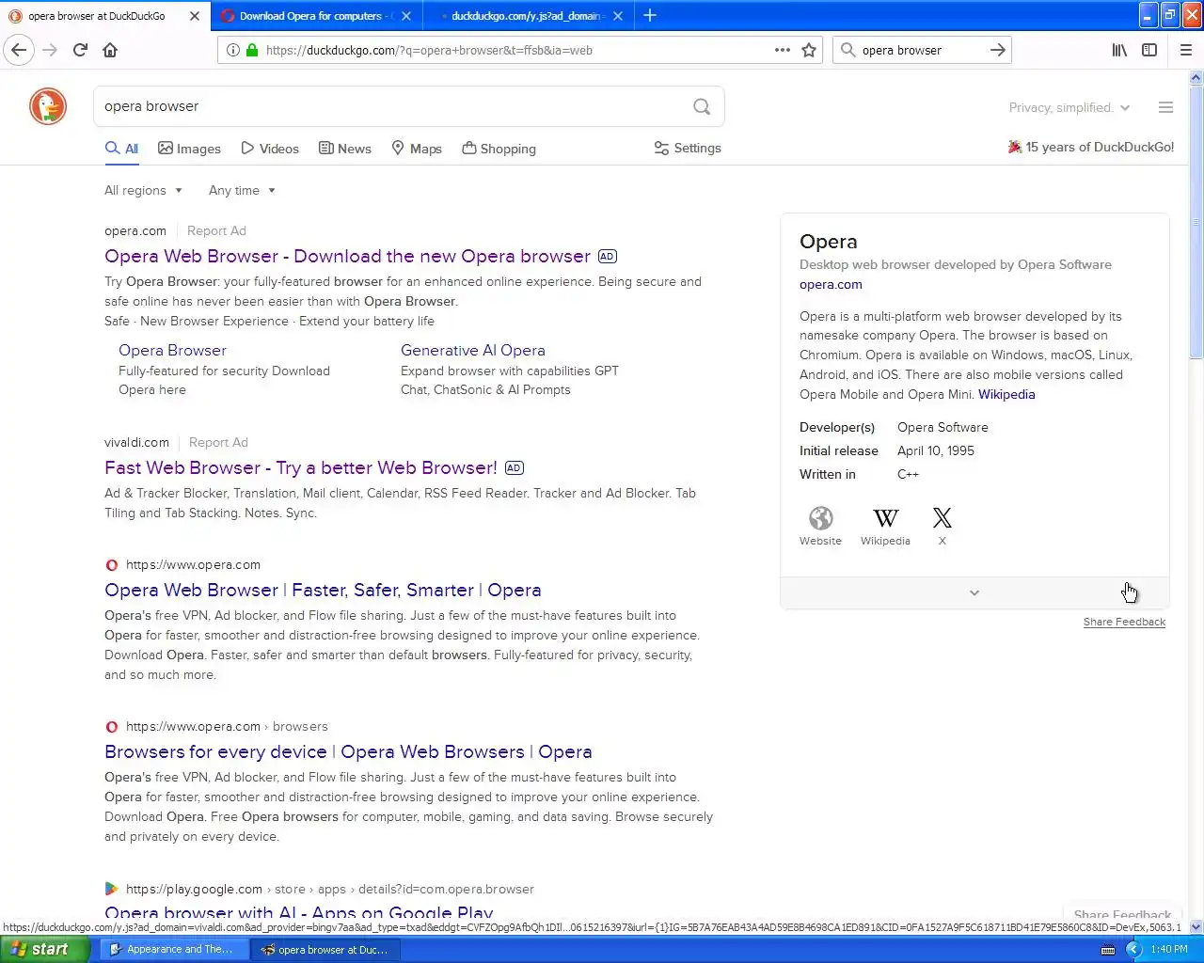
Task: Open search engine dropdown in browser search bar
Action: [x=848, y=50]
